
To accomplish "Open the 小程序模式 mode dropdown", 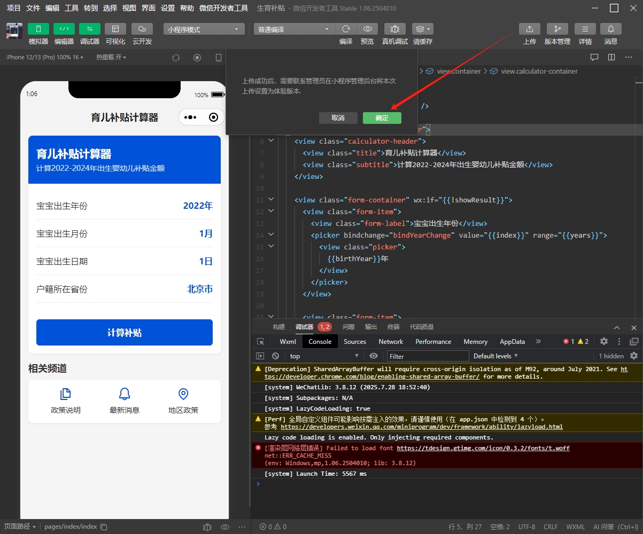I will [204, 29].
